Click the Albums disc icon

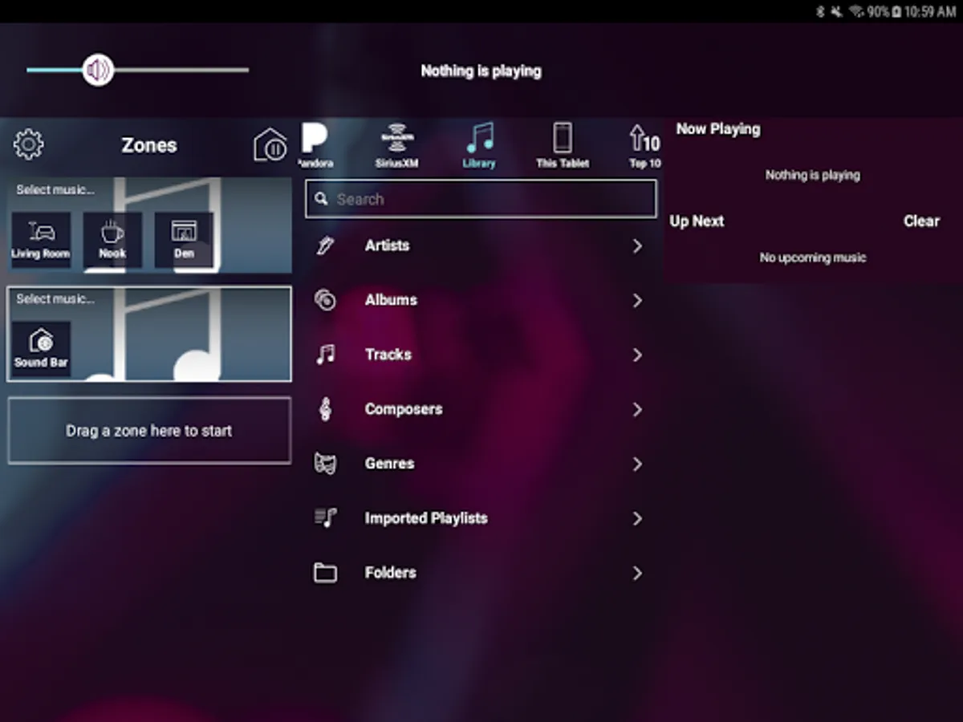point(325,300)
